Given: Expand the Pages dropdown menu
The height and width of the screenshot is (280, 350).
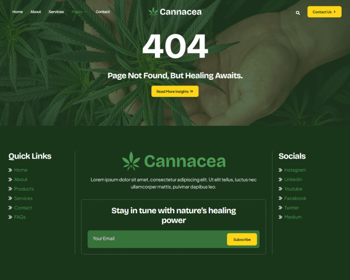Looking at the screenshot, I should [x=79, y=12].
